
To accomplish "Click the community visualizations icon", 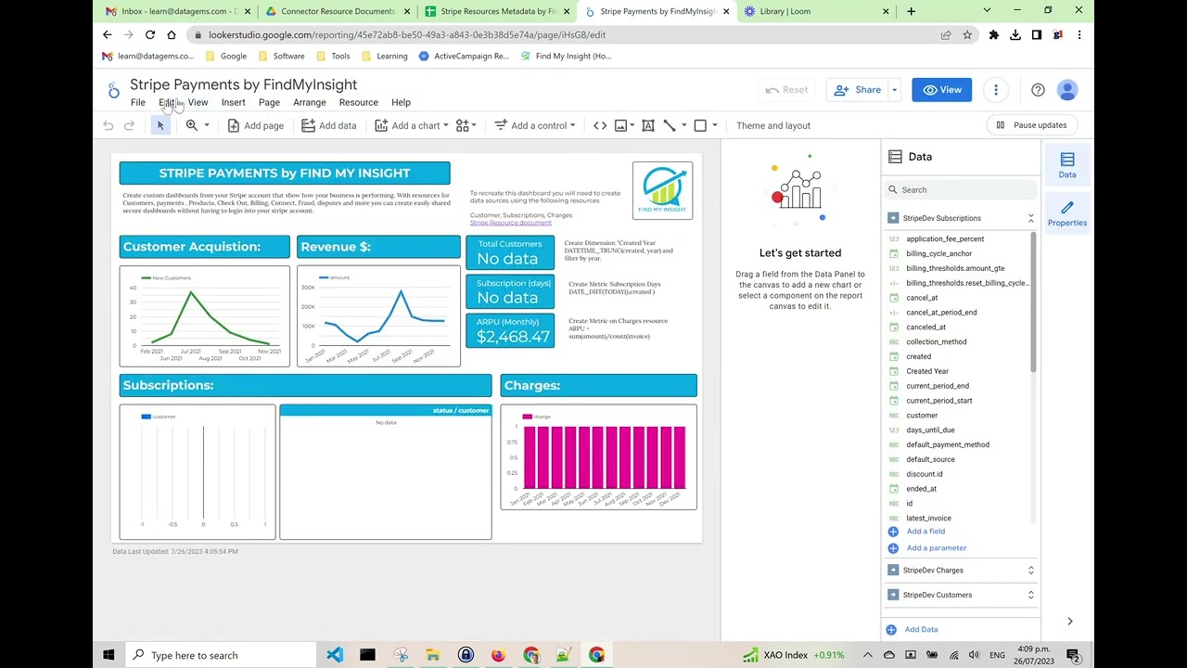I will (x=461, y=125).
